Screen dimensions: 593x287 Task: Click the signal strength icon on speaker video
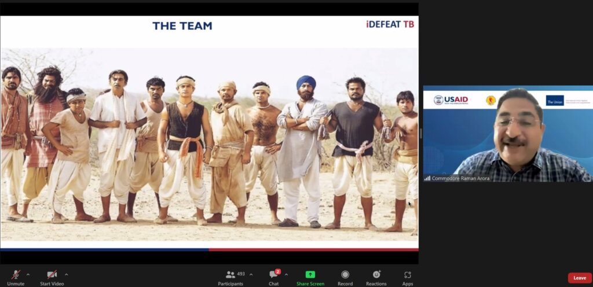tap(427, 178)
